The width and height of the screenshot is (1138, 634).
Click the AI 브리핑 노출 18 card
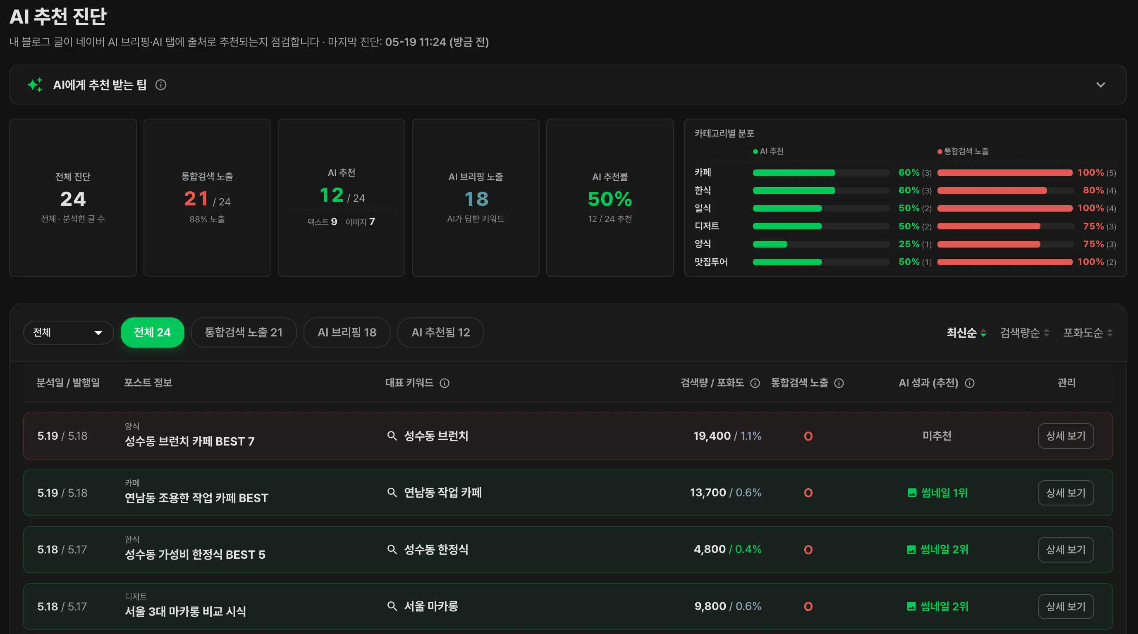pyautogui.click(x=476, y=198)
